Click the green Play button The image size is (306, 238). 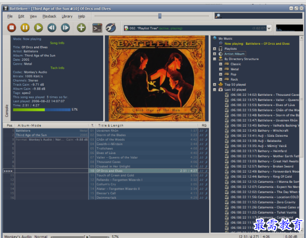point(38,28)
